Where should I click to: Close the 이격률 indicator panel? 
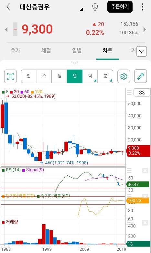pyautogui.click(x=145, y=196)
